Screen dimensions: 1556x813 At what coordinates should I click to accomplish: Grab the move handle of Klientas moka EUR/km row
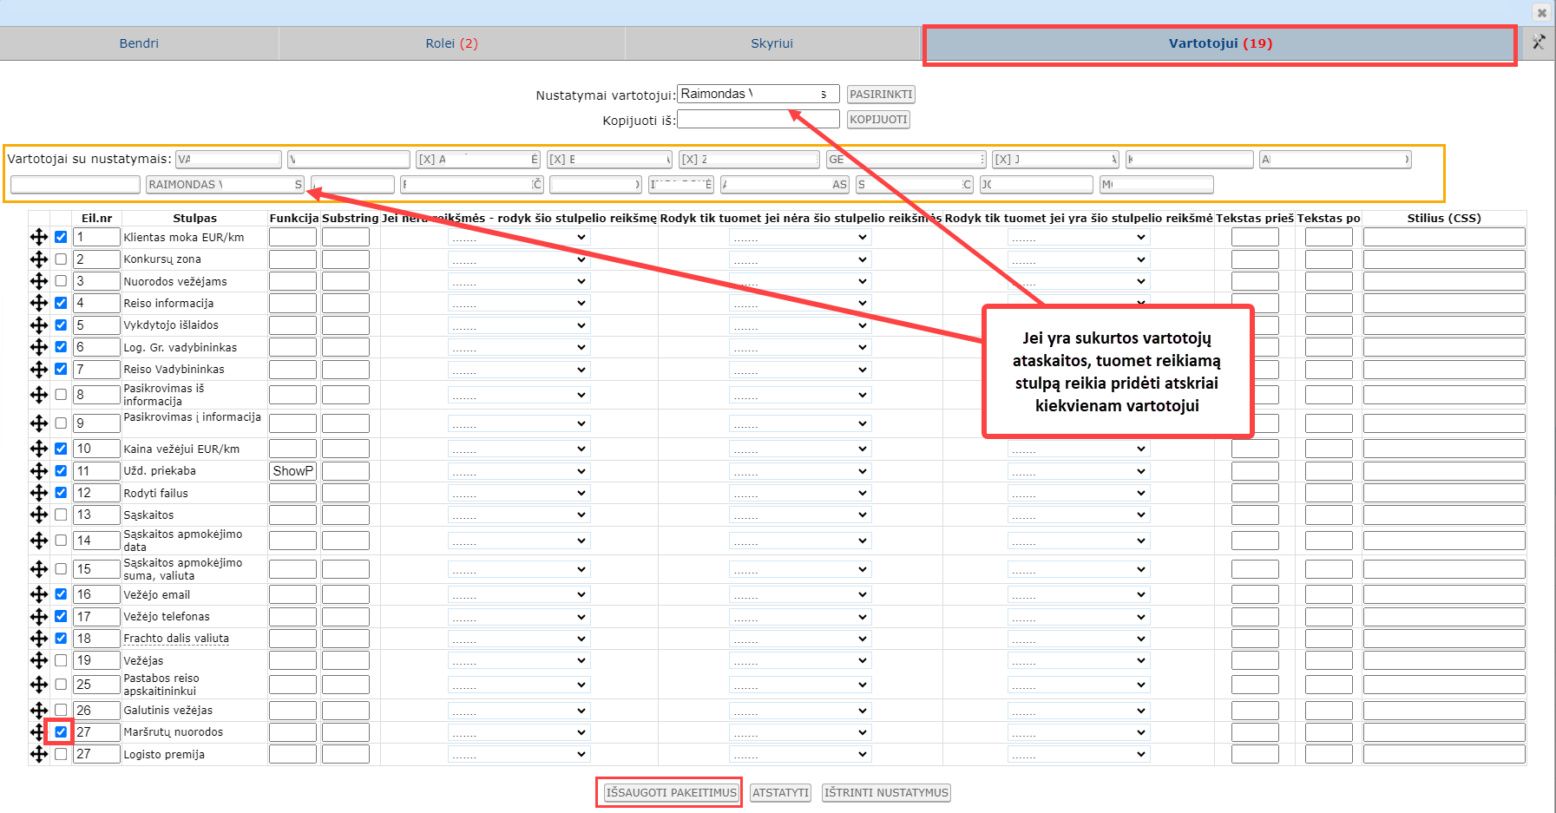point(39,237)
